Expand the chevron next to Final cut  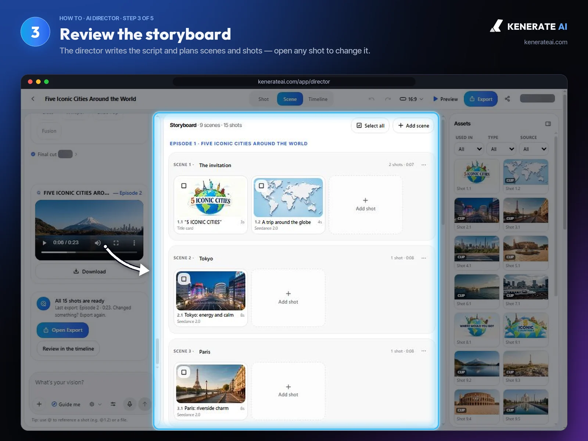[x=76, y=154]
